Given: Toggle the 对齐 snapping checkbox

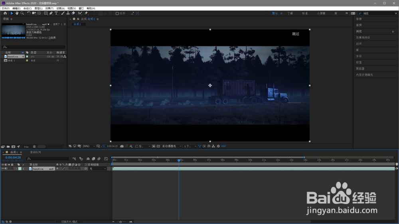Looking at the screenshot, I should pyautogui.click(x=117, y=14).
